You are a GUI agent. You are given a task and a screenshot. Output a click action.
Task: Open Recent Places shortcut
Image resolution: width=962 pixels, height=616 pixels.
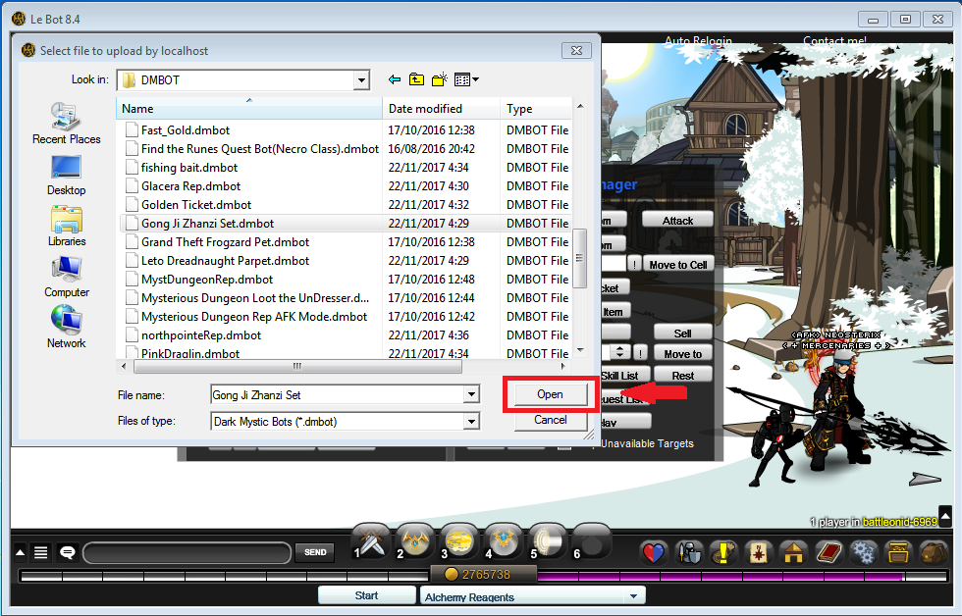[x=67, y=124]
